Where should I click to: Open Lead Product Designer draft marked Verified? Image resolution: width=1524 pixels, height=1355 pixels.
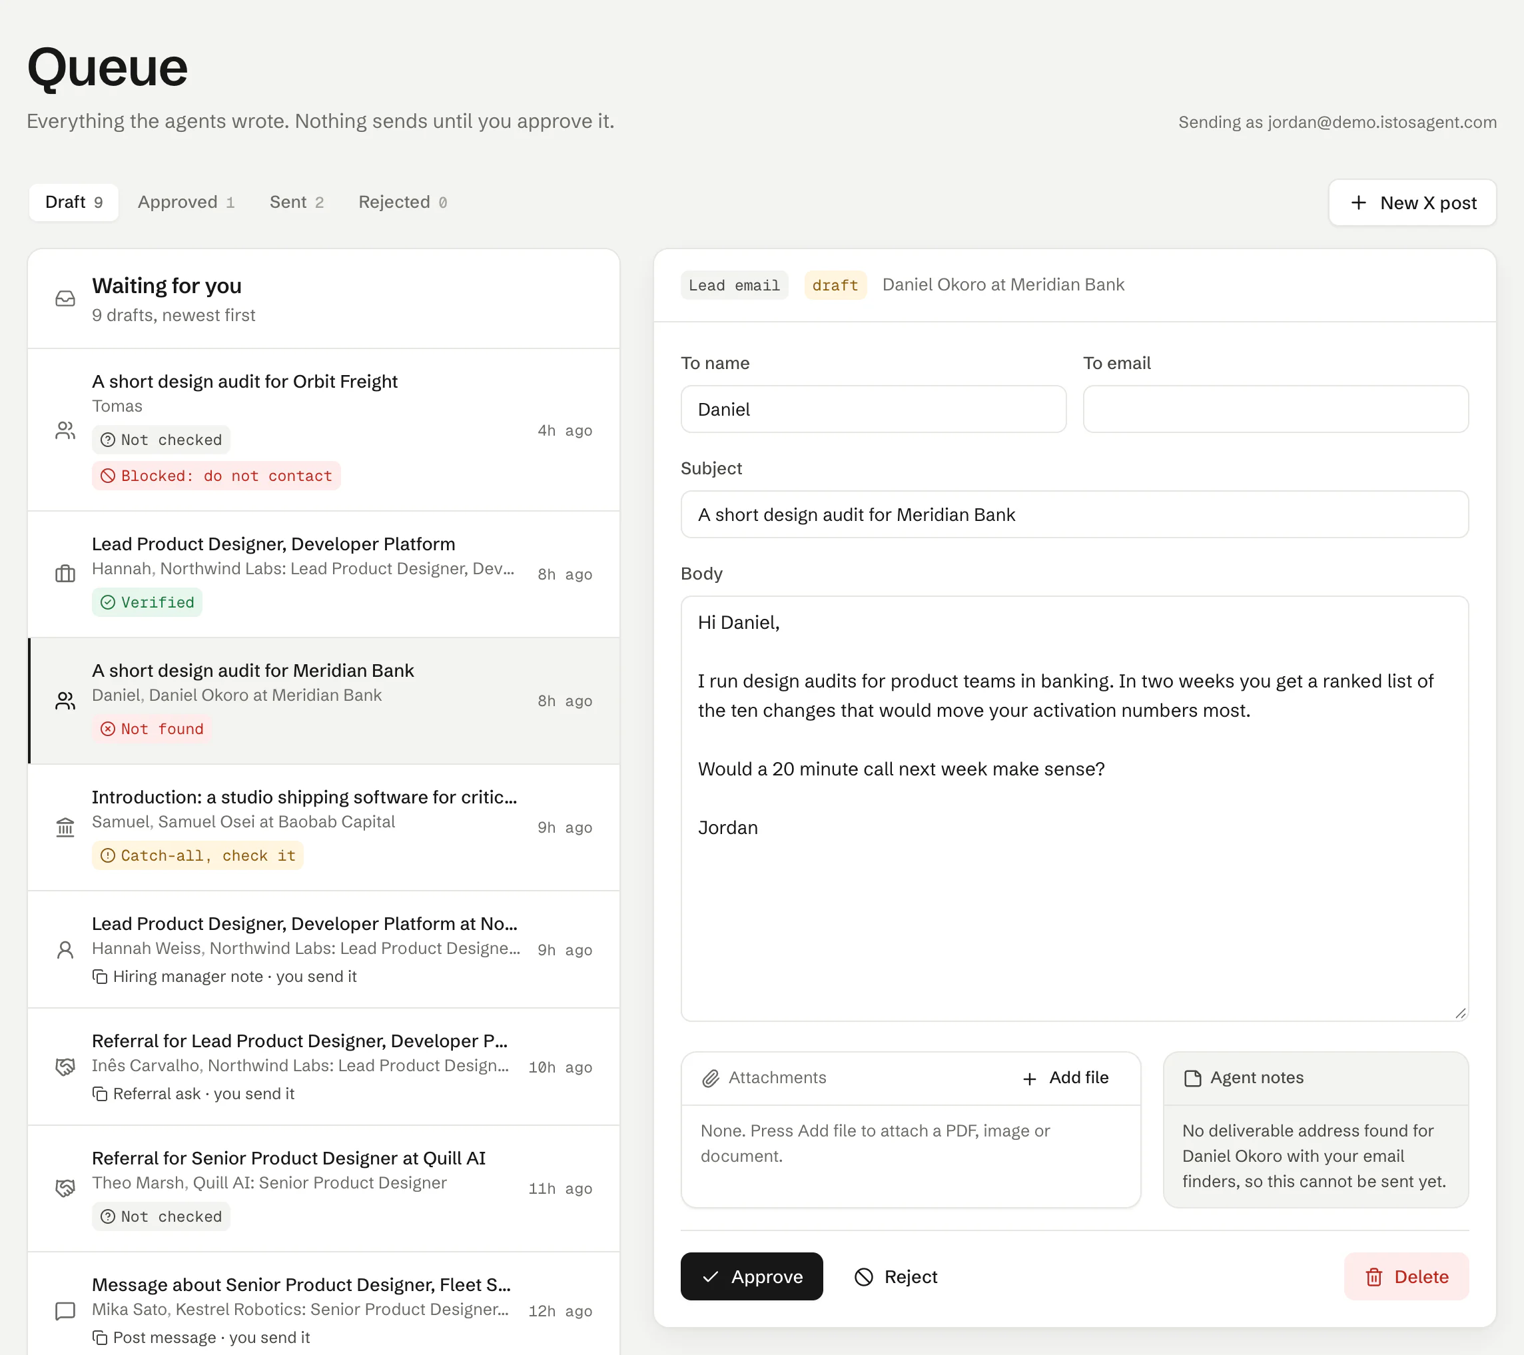coord(324,574)
